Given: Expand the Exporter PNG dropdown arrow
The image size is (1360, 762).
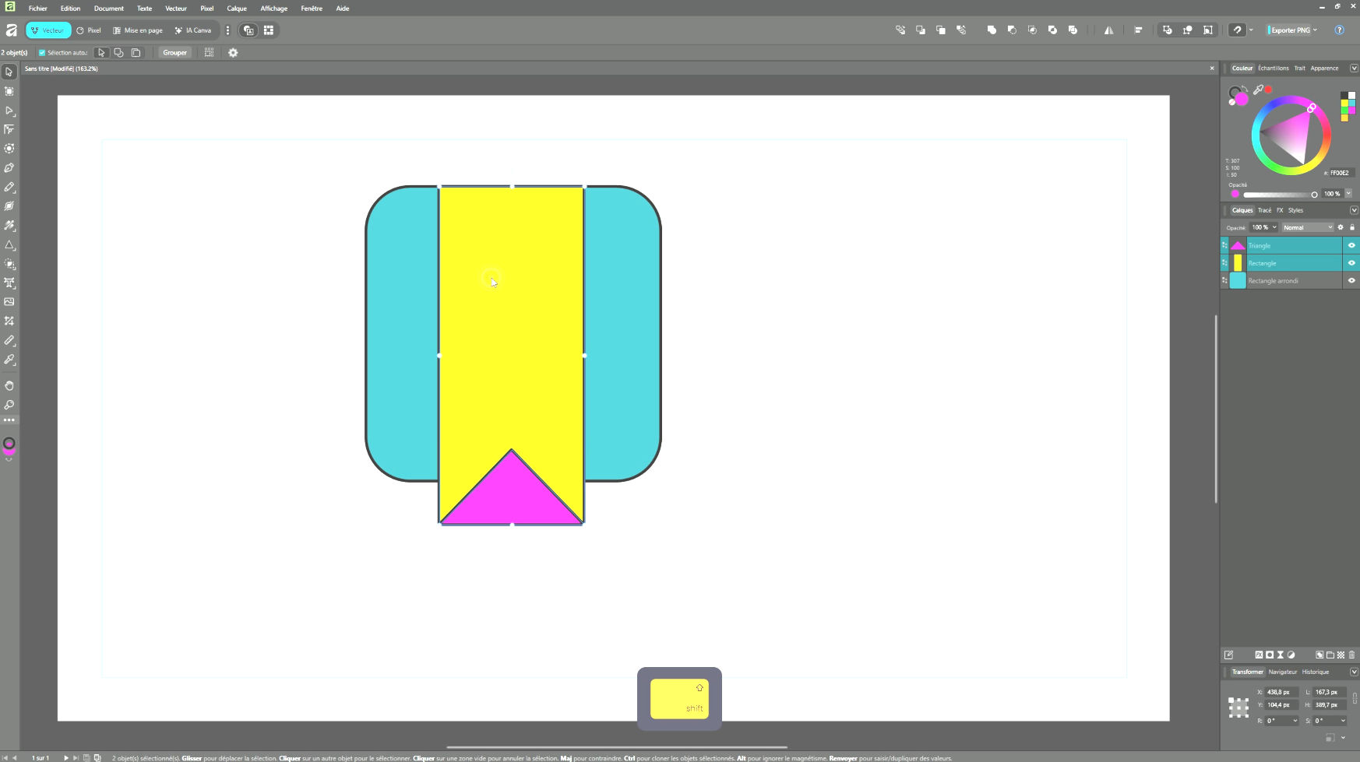Looking at the screenshot, I should [x=1315, y=30].
